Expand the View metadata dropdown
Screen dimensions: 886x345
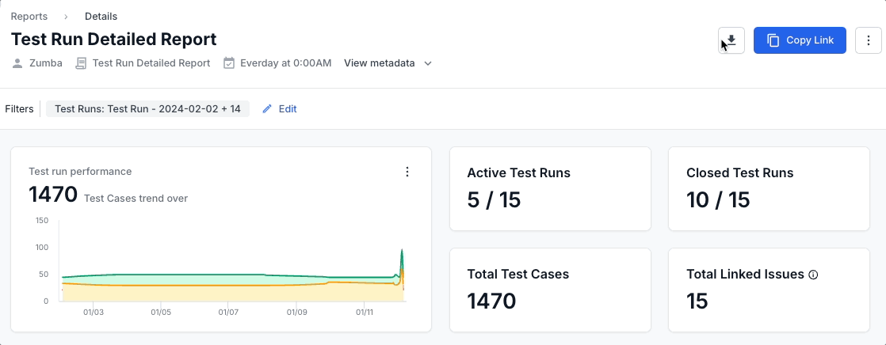click(380, 63)
